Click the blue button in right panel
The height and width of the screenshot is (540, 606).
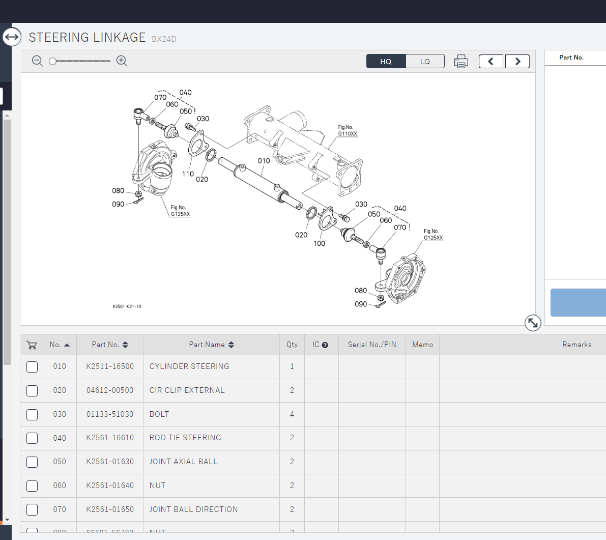tap(578, 303)
